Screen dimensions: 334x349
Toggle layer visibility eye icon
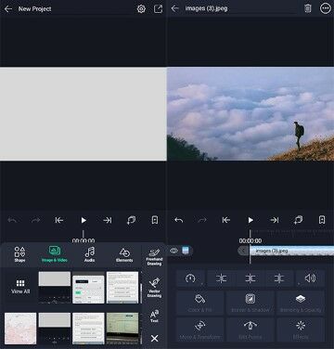point(173,251)
